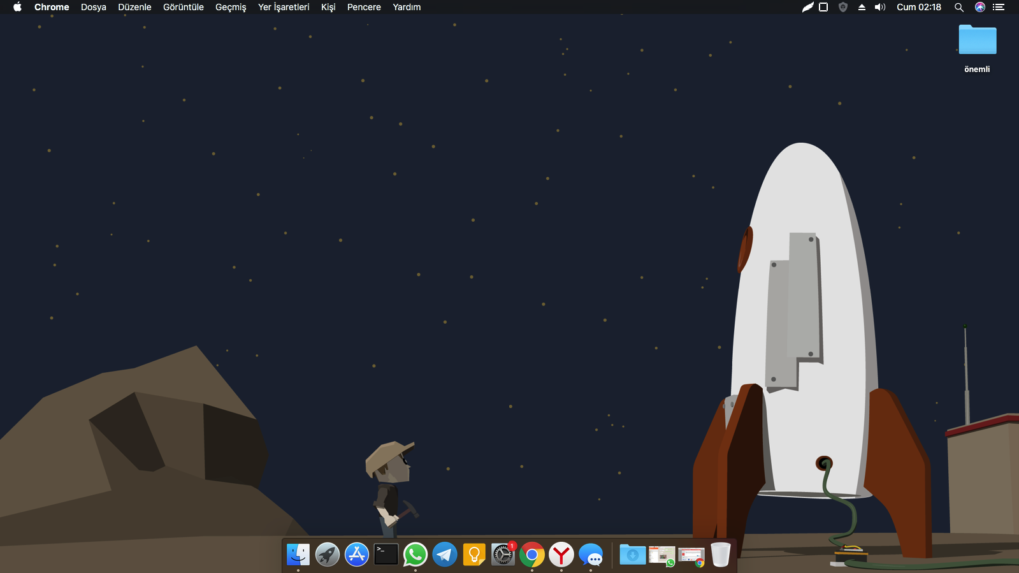
Task: Click the Trash icon in dock
Action: click(720, 555)
